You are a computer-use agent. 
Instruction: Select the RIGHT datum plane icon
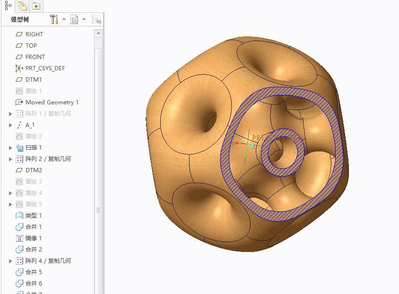tap(19, 34)
